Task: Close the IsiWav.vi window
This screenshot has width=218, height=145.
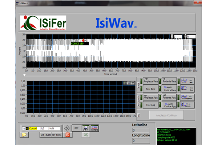Action: click(x=198, y=3)
